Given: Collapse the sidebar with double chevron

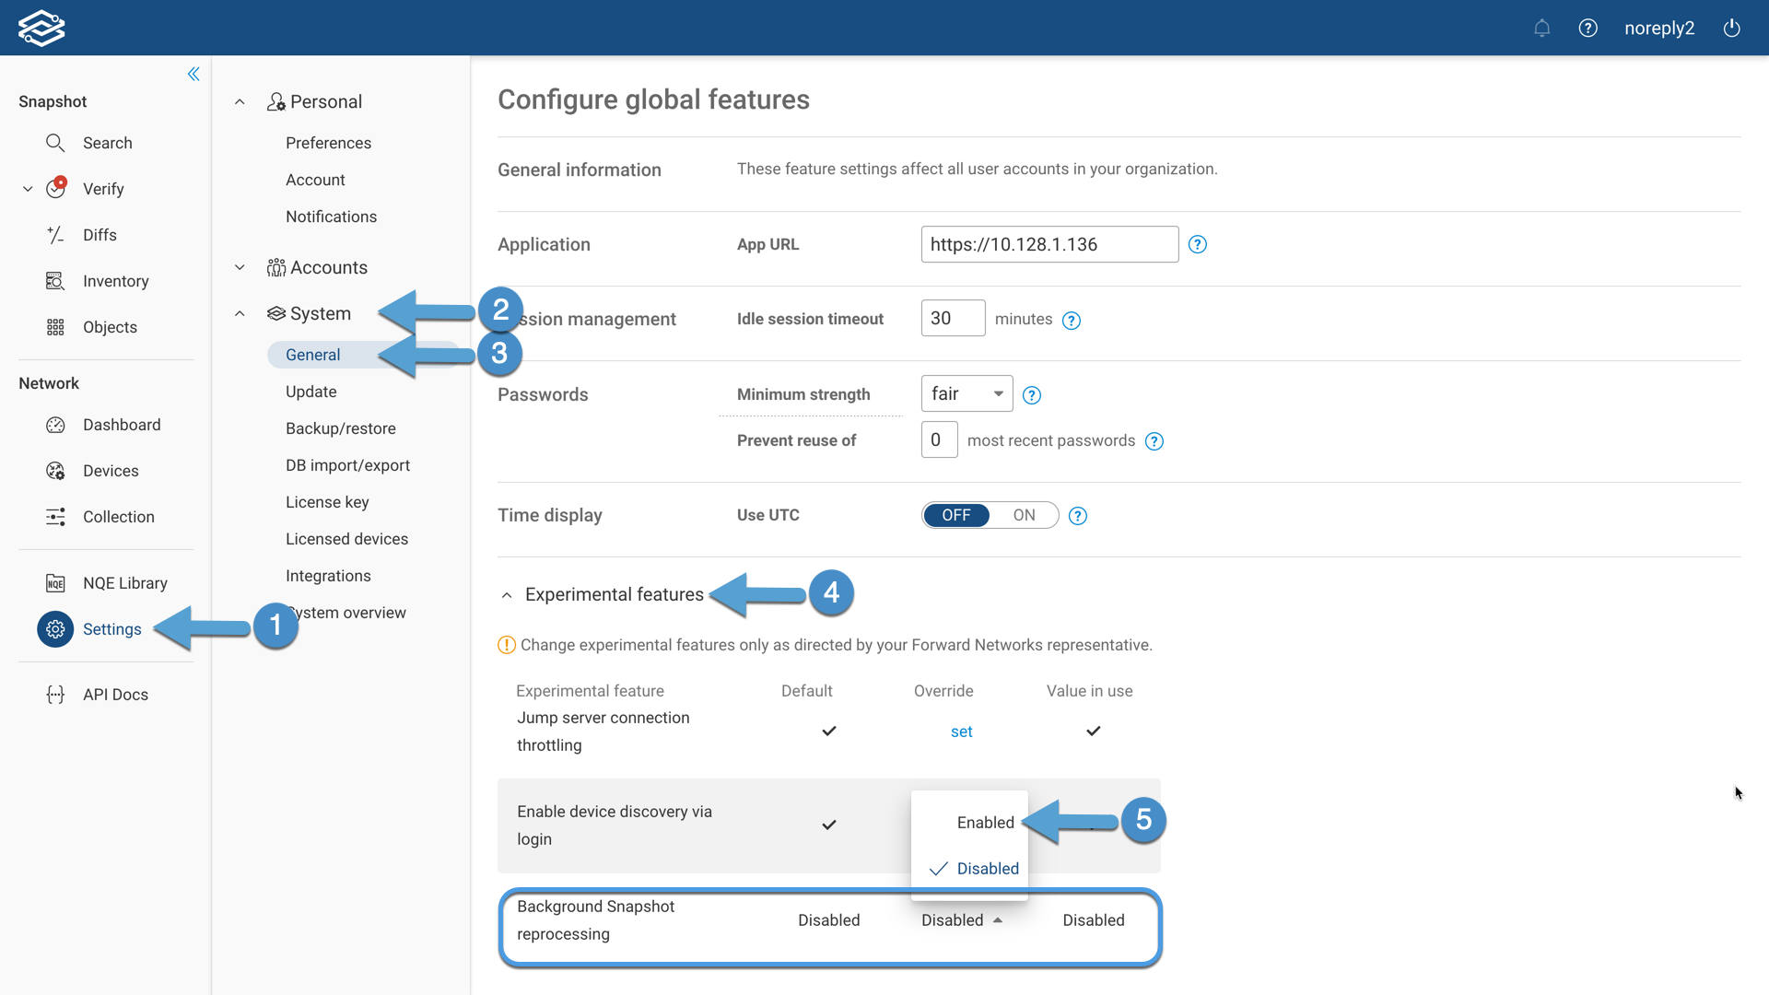Looking at the screenshot, I should (x=193, y=75).
